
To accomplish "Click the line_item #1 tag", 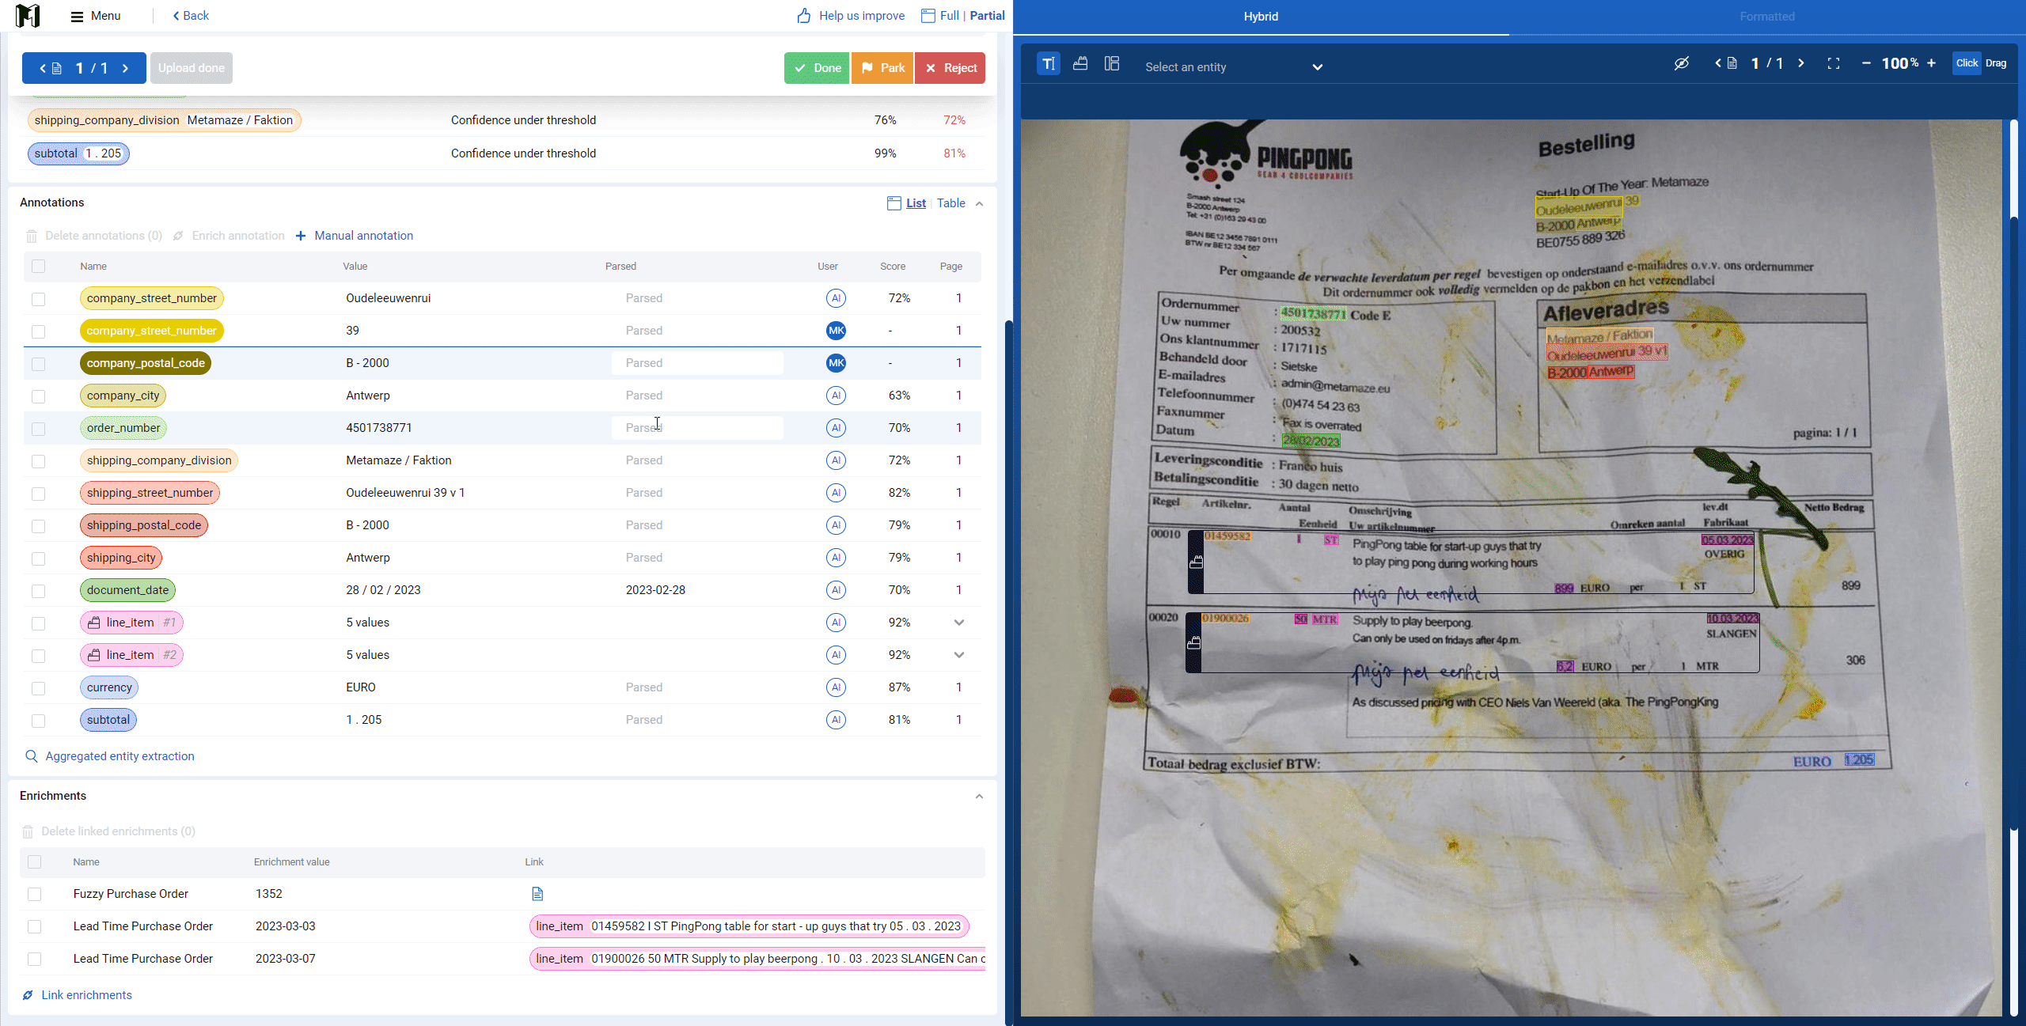I will (x=131, y=623).
